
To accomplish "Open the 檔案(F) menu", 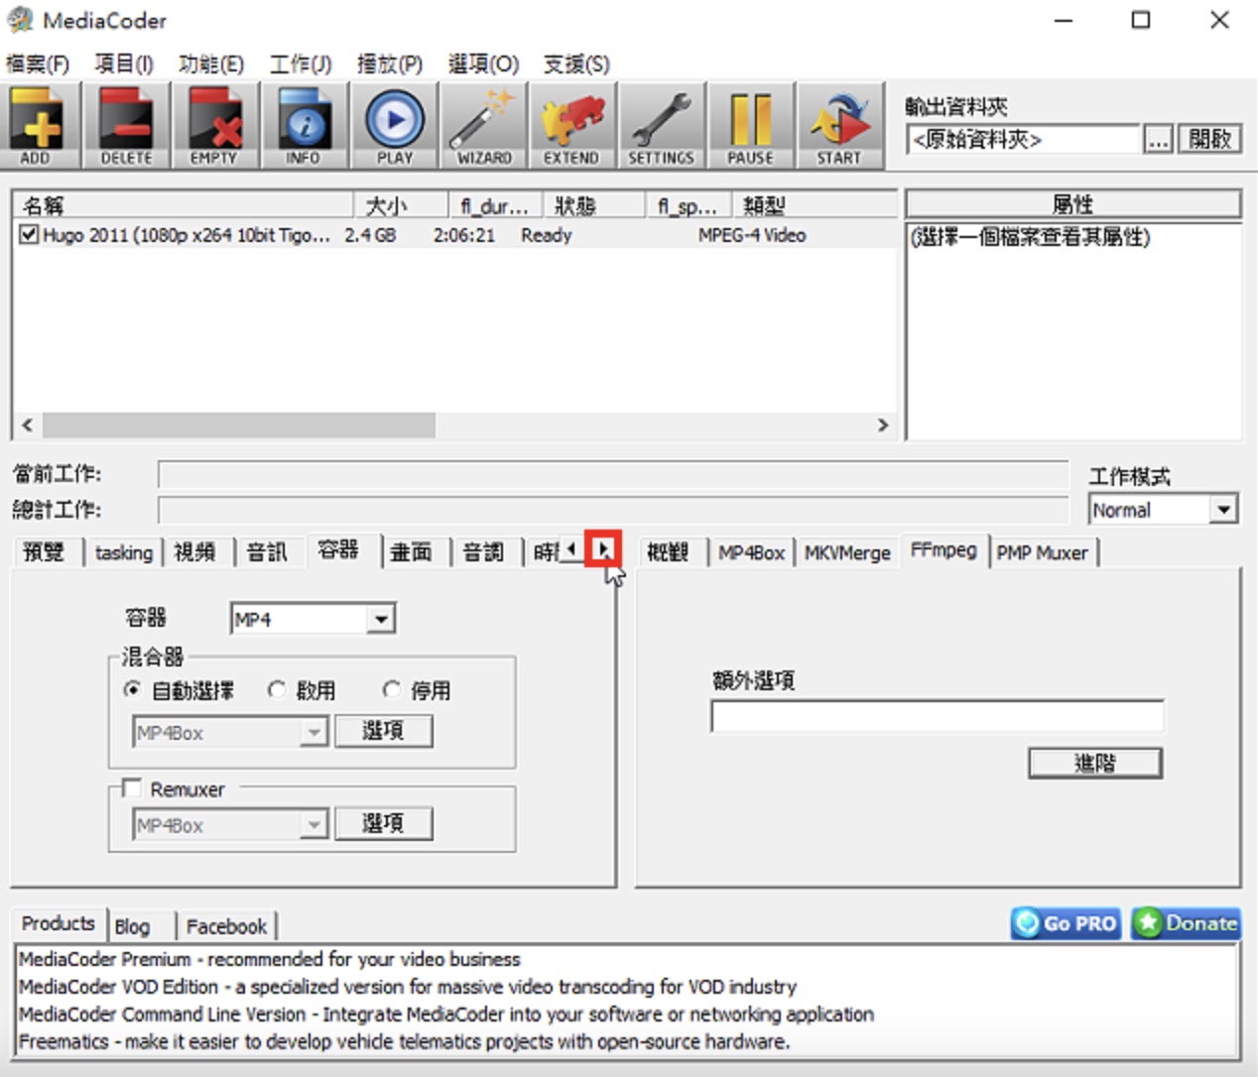I will [38, 64].
